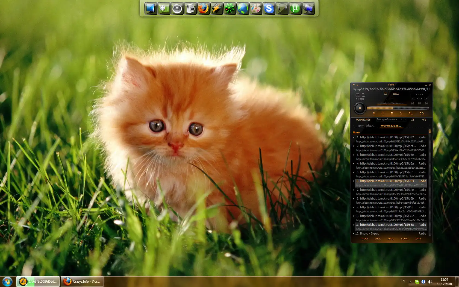The height and width of the screenshot is (287, 459).
Task: Open ICQ from the top dock
Action: (229, 8)
